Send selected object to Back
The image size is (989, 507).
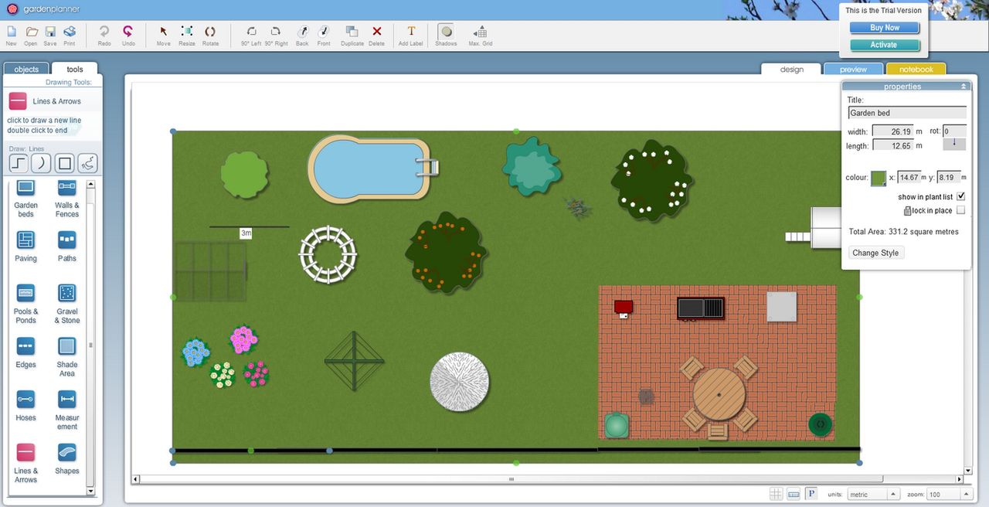(302, 36)
